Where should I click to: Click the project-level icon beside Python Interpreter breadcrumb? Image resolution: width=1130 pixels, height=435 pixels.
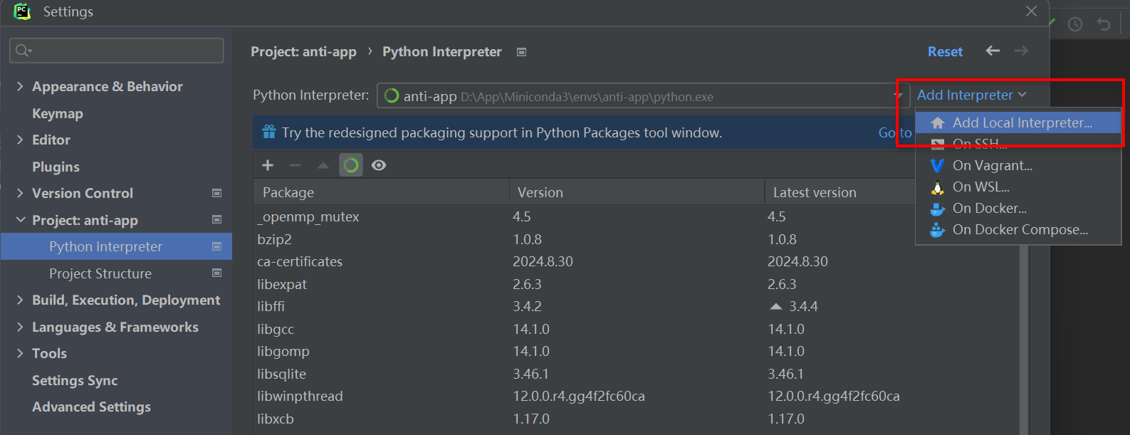tap(521, 52)
